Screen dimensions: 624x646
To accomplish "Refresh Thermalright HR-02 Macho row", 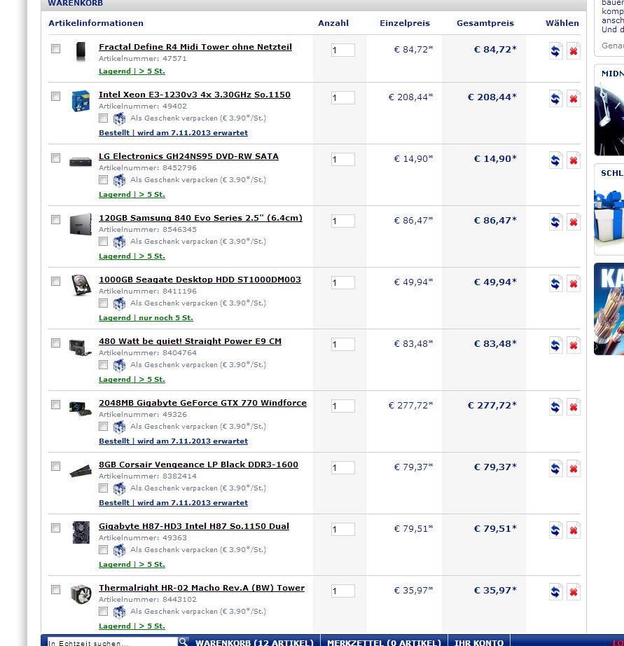I will [555, 592].
